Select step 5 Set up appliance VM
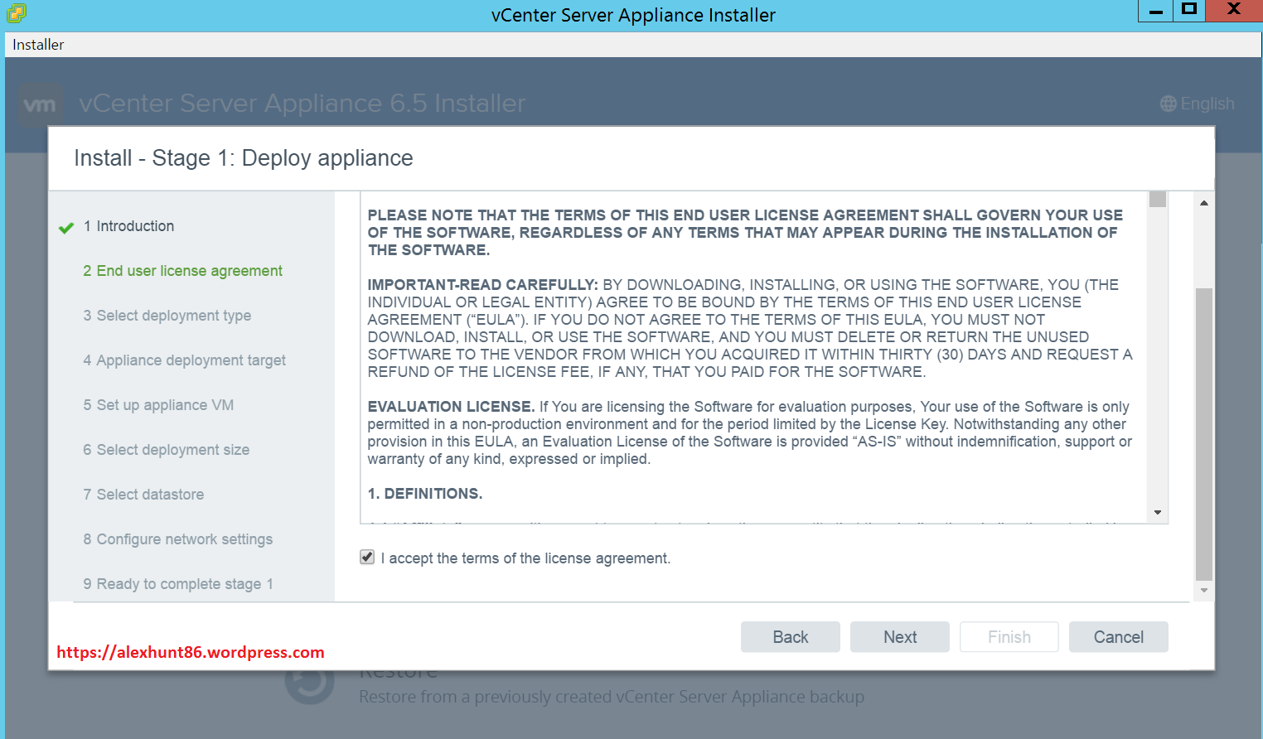The image size is (1263, 739). 158,405
